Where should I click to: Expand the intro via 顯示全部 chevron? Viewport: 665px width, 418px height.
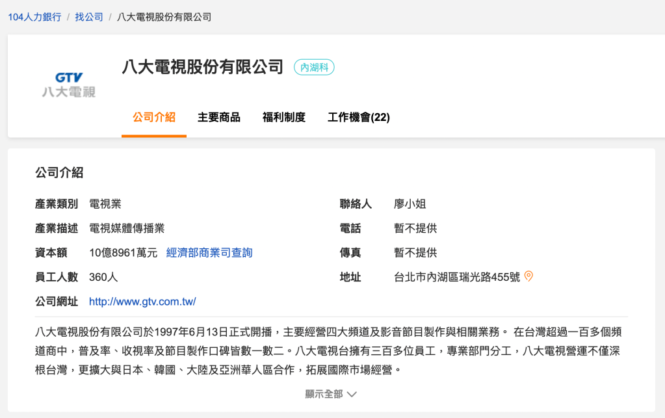pyautogui.click(x=331, y=394)
